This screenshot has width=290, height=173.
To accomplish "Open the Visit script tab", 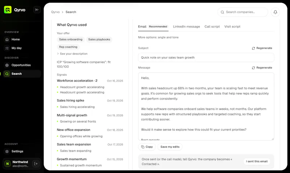I will tap(232, 26).
